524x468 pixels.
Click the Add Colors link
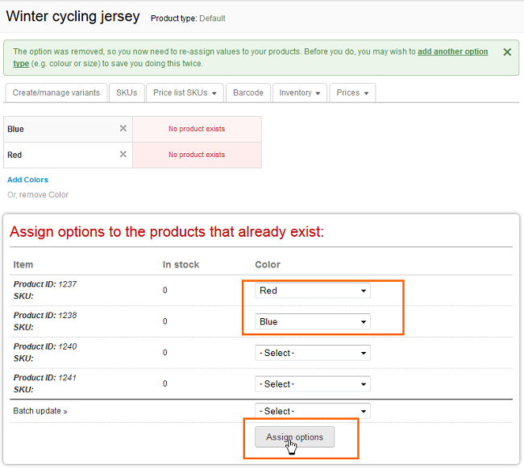pyautogui.click(x=27, y=180)
